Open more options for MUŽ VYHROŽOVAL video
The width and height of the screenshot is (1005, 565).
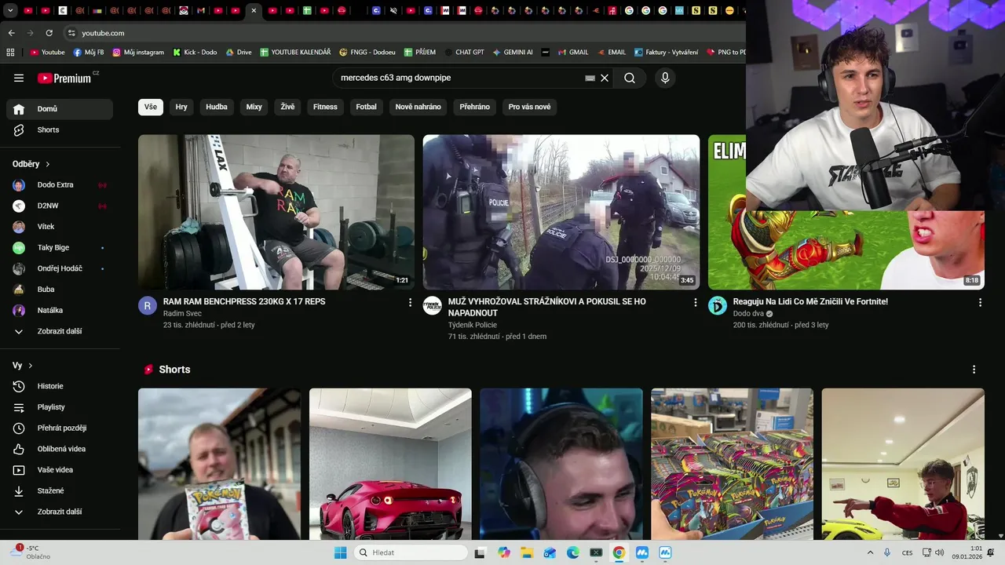tap(695, 302)
